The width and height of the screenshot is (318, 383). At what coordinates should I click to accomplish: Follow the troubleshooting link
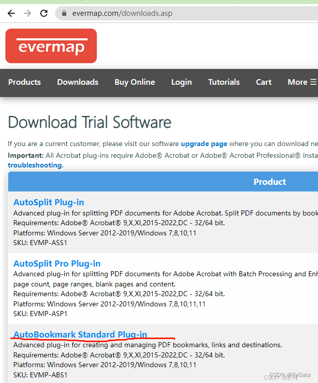pyautogui.click(x=35, y=165)
